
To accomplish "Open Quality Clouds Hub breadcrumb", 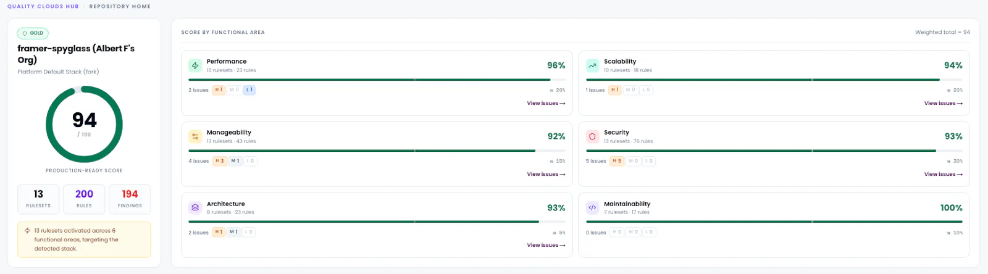I will pos(43,6).
